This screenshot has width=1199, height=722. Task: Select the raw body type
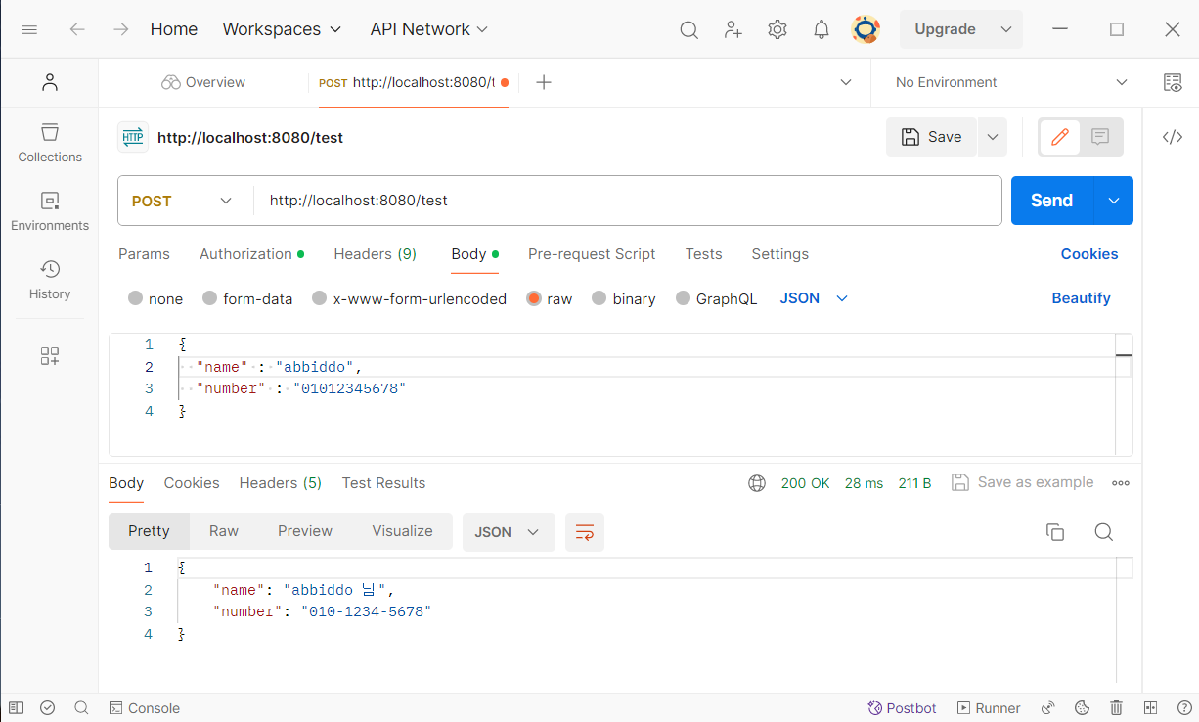pos(534,298)
